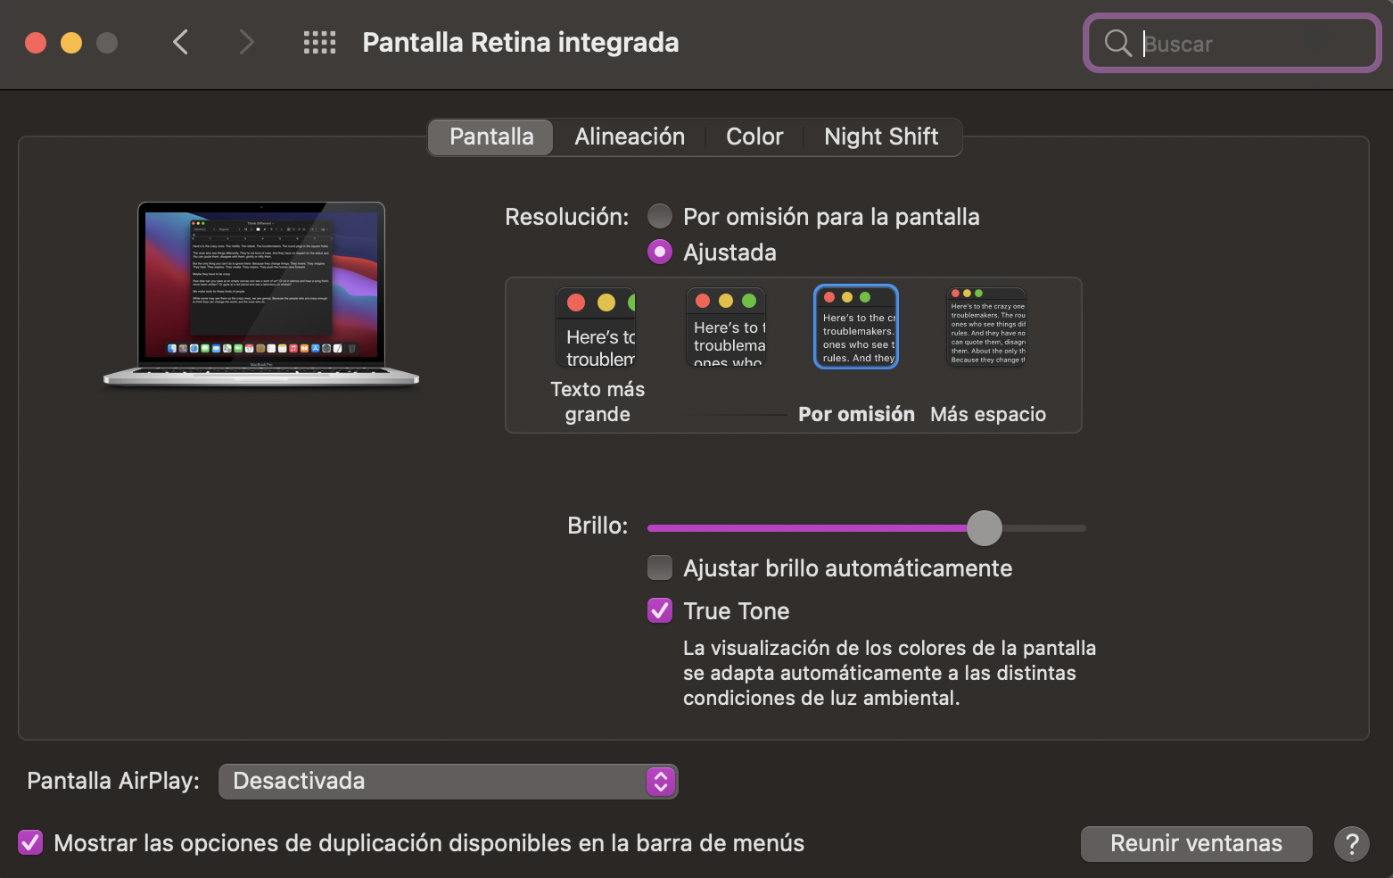Click the Brillo brightness slider knob

click(x=985, y=528)
